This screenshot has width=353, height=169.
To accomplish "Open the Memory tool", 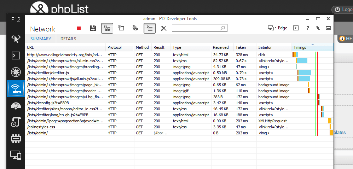I will (16, 138).
